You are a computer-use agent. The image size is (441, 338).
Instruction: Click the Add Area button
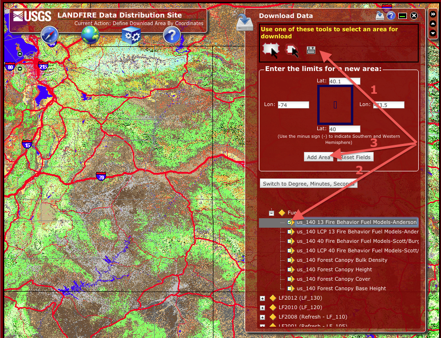(x=319, y=157)
